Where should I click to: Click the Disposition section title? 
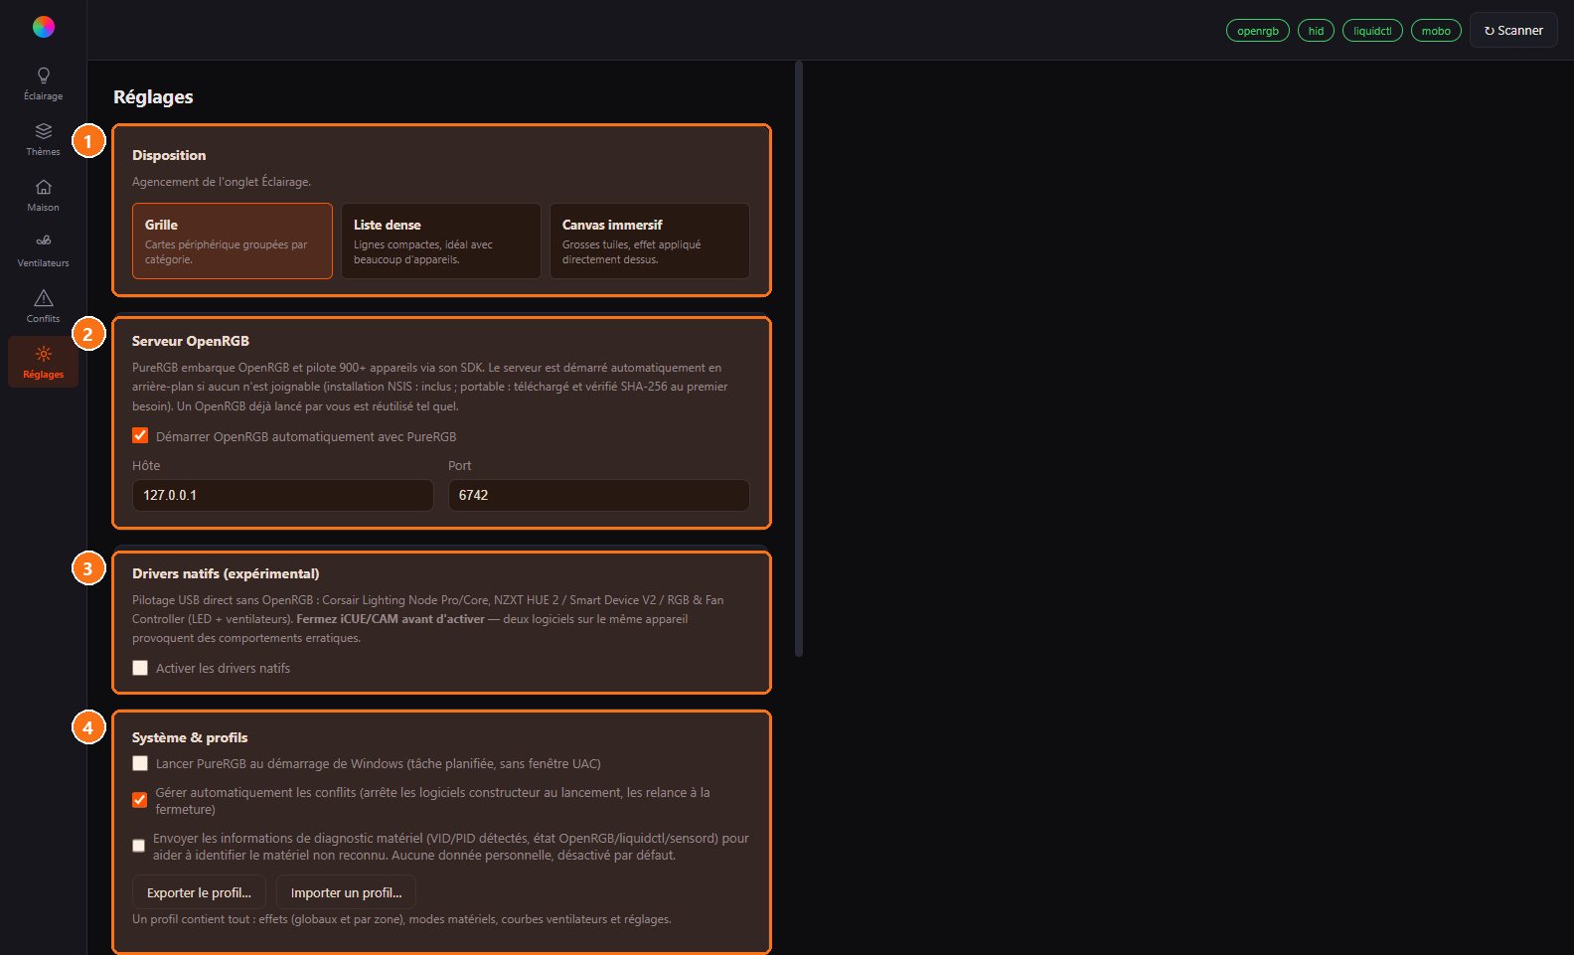coord(169,155)
